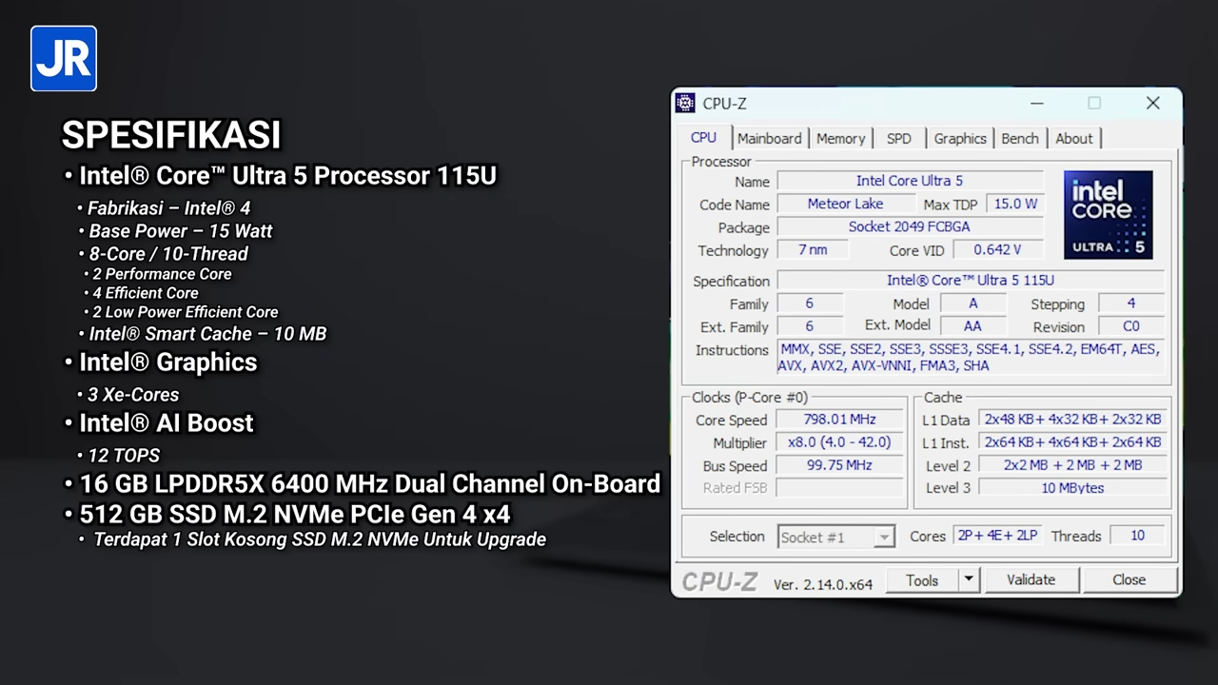The image size is (1218, 685).
Task: Close CPU-Z with the X icon
Action: [x=1152, y=104]
